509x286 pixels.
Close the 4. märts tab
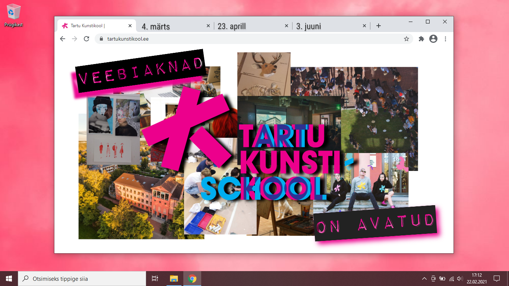[x=209, y=26]
